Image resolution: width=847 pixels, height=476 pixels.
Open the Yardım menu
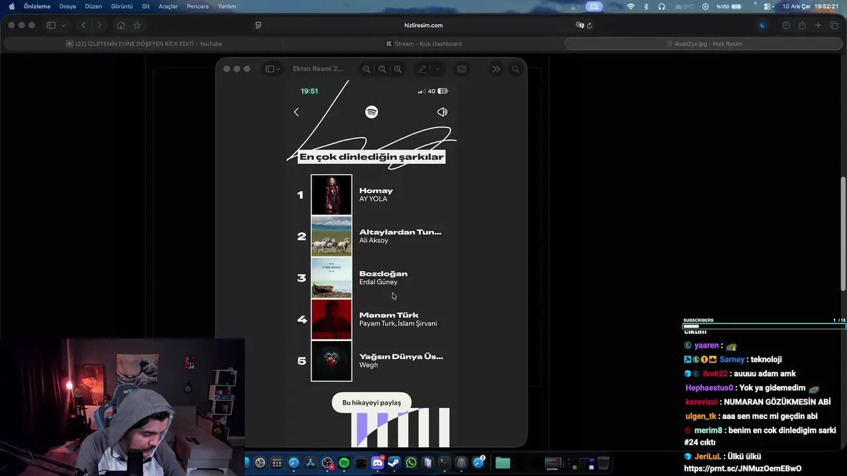click(x=227, y=7)
